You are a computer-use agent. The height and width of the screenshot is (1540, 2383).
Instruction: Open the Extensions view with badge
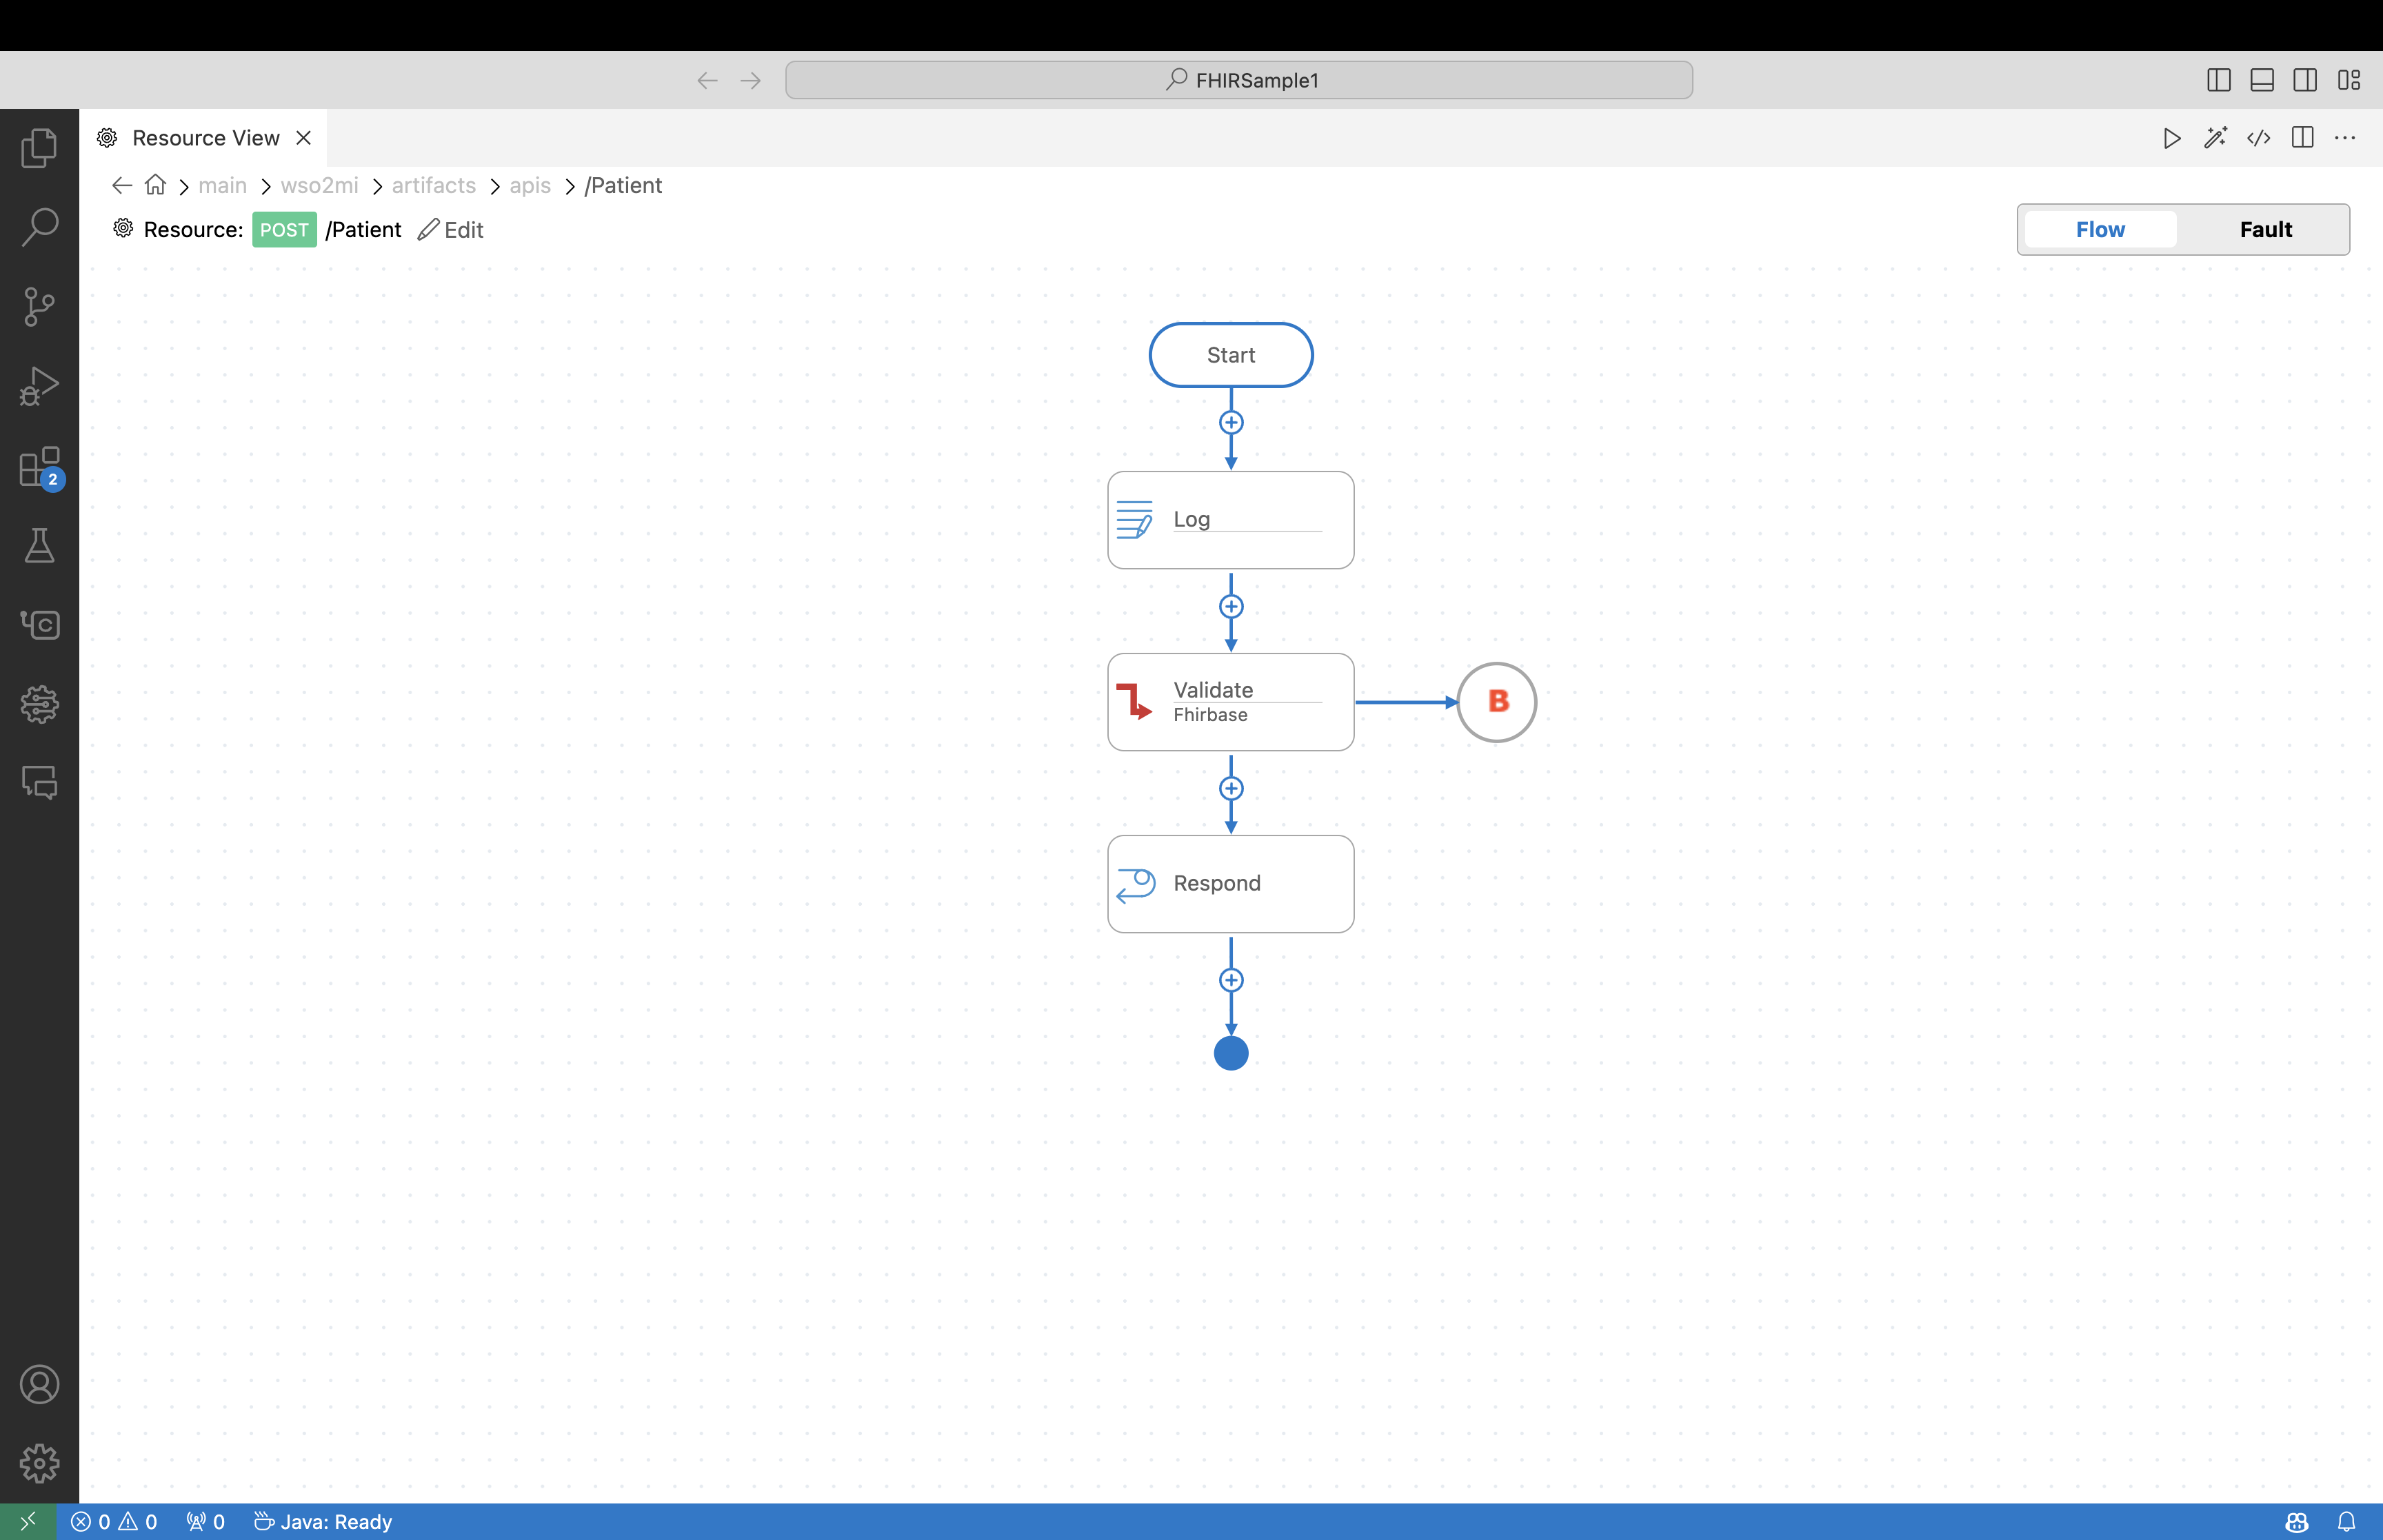tap(39, 467)
